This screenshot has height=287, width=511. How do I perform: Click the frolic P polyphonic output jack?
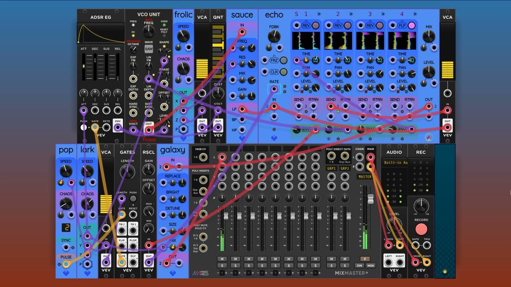pyautogui.click(x=183, y=130)
